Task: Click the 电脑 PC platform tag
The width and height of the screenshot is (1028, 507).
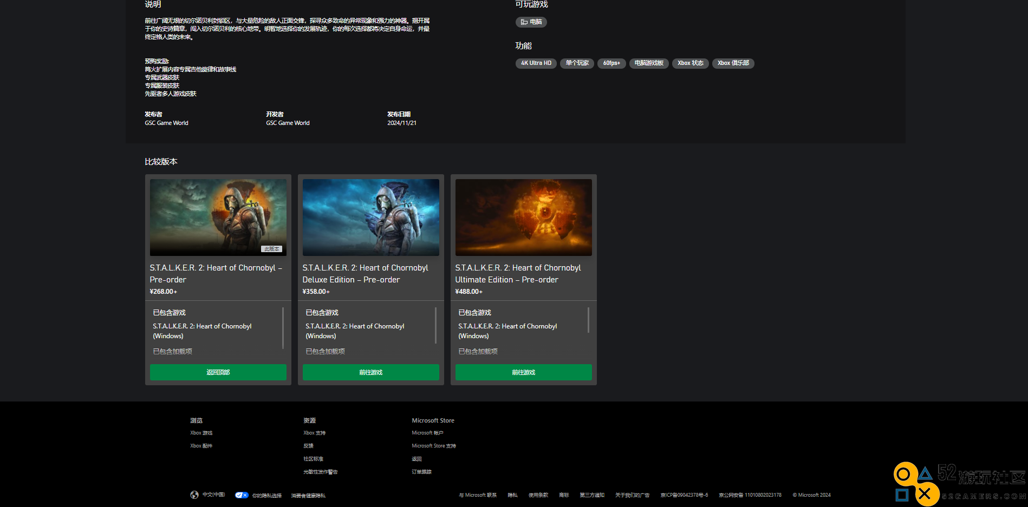Action: point(531,22)
